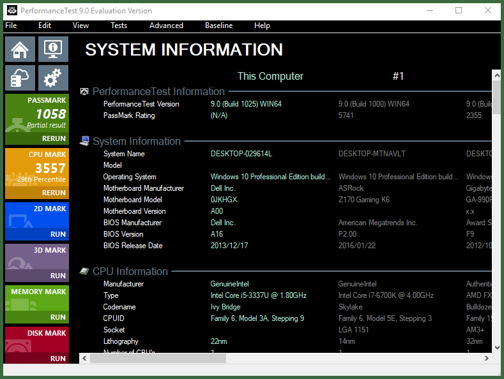Click the 'BIOS Version' row label
The width and height of the screenshot is (504, 379).
[x=123, y=234]
